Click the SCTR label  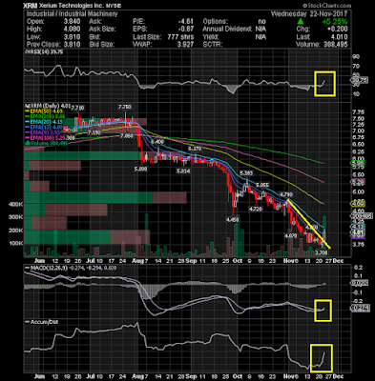[x=213, y=45]
